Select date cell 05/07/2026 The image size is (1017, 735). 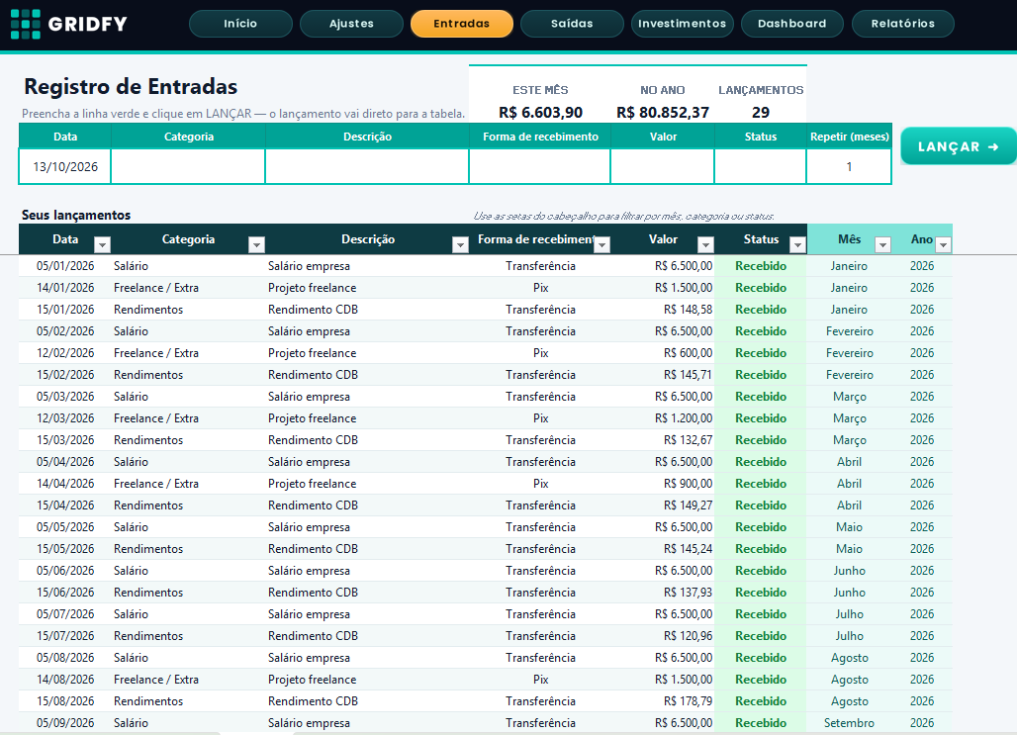(65, 613)
